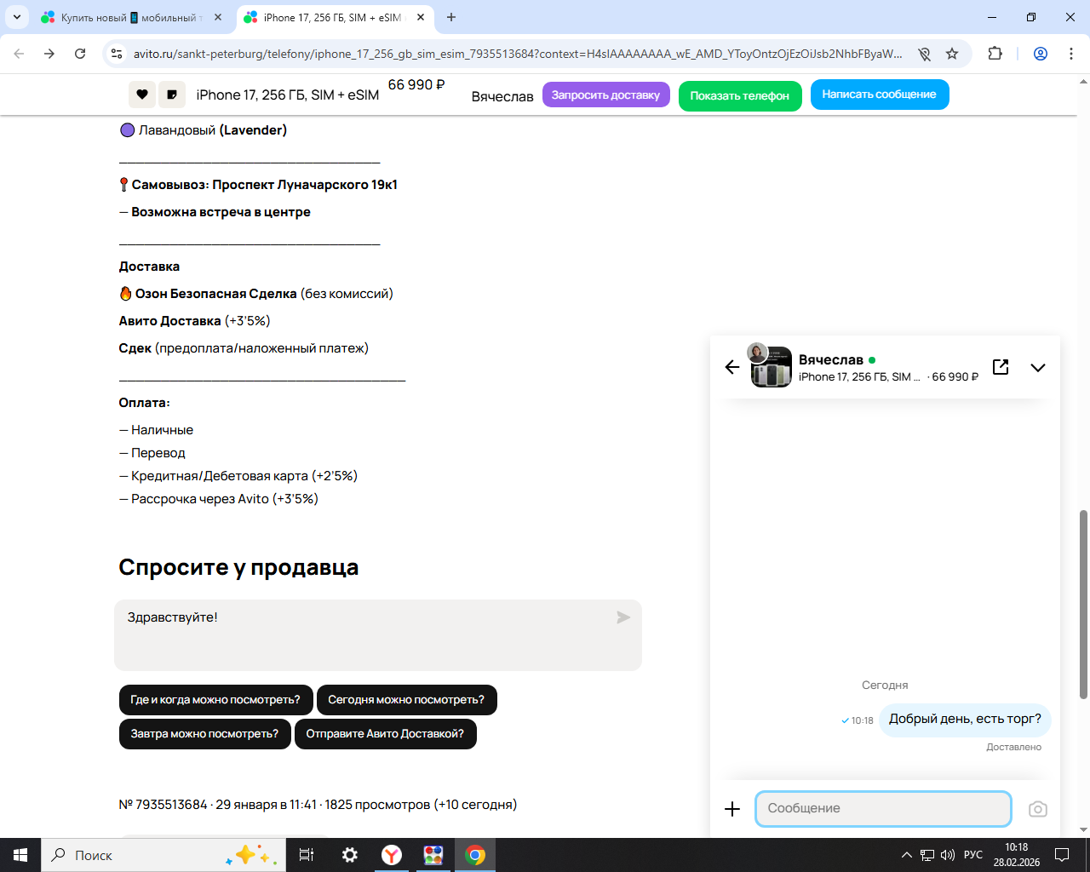Click the 'Кредитная/Дебетовая карта' payment line
This screenshot has height=872, width=1090.
[x=238, y=476]
